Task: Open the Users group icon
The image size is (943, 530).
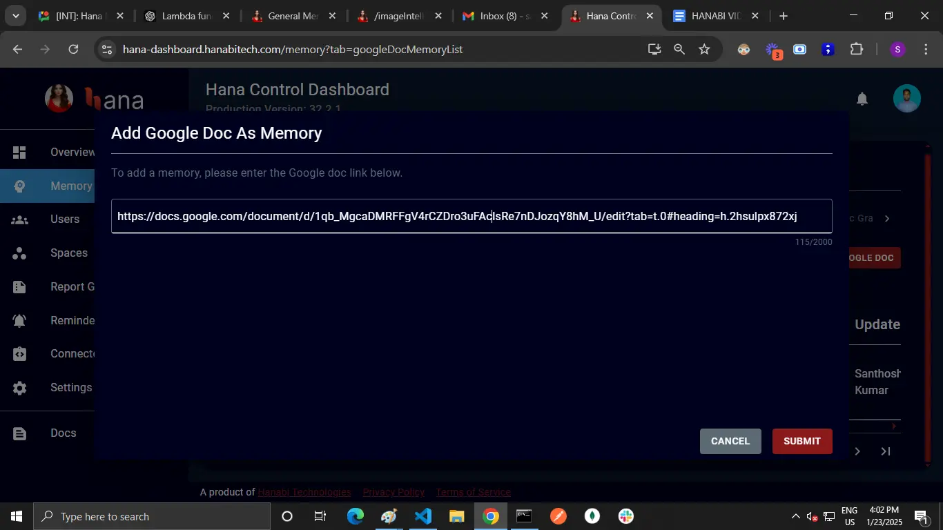Action: click(x=19, y=220)
